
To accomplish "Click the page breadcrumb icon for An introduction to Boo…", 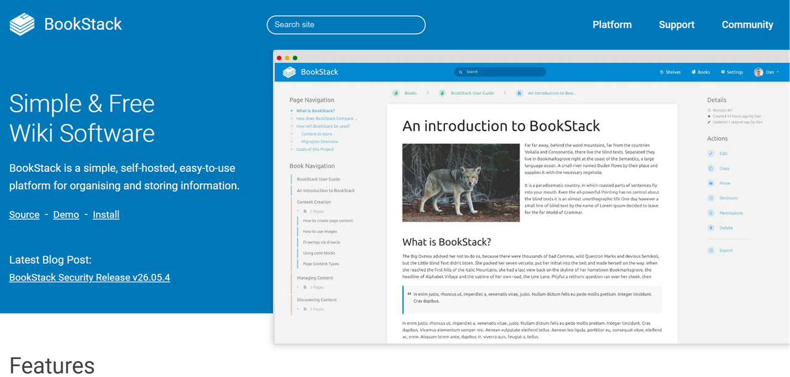I will point(520,93).
